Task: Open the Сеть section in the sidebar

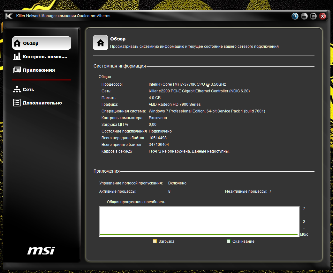Action: (28, 90)
